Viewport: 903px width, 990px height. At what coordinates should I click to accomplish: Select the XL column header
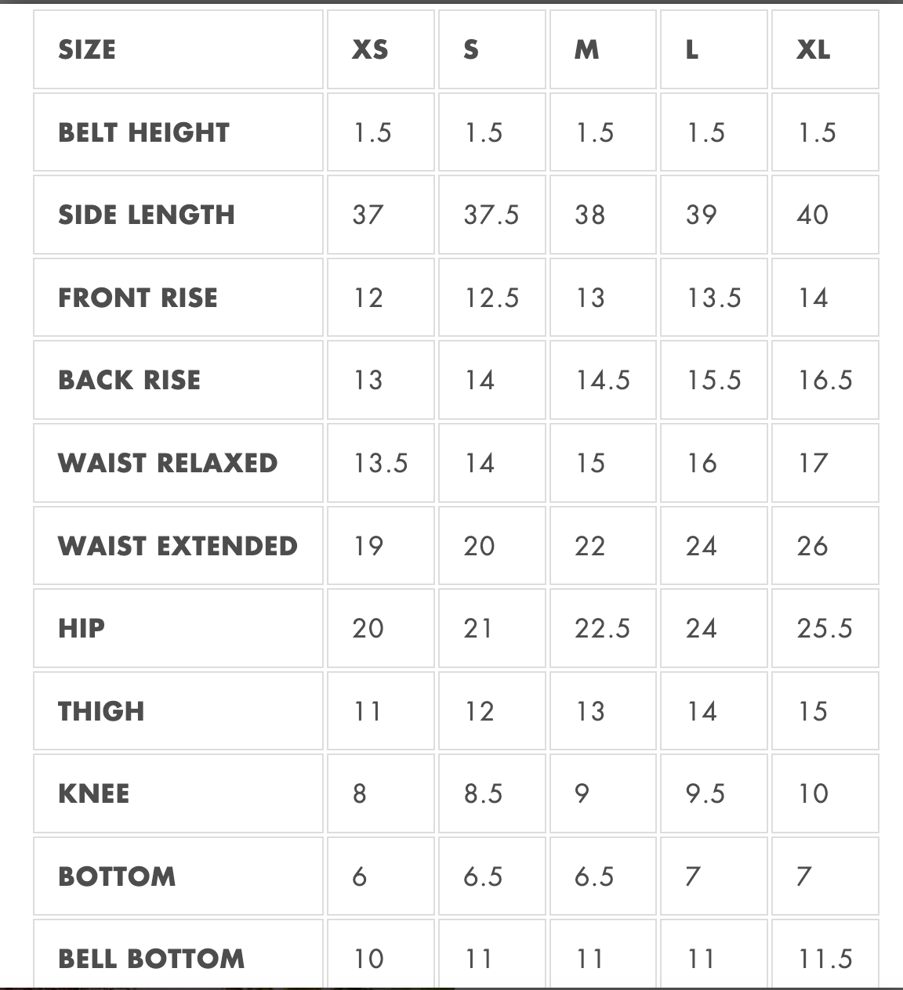[814, 50]
